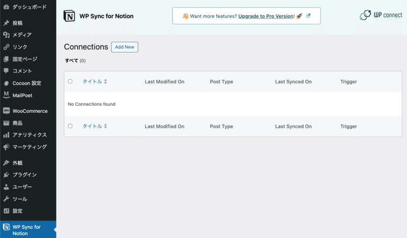Click the footer Last Modified On label
Screen dimensions: 407x238
pos(164,126)
